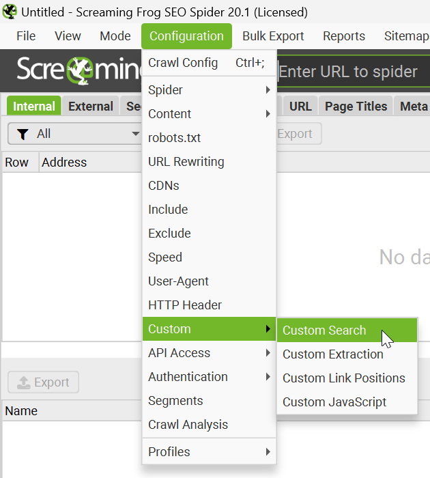Screen dimensions: 430x478
Task: Click the Screaming Frog app icon in title bar
Action: pyautogui.click(x=10, y=12)
